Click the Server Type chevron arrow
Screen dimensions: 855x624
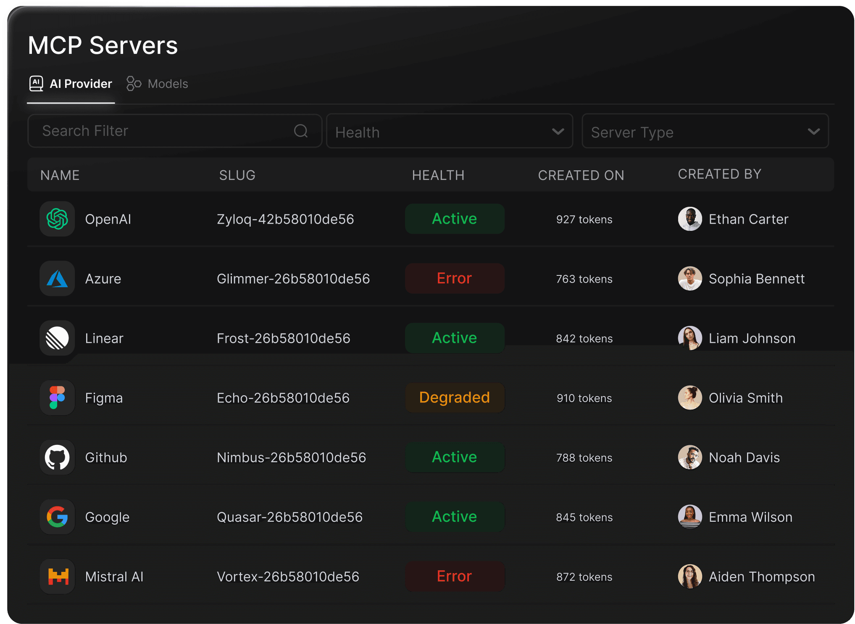(813, 132)
